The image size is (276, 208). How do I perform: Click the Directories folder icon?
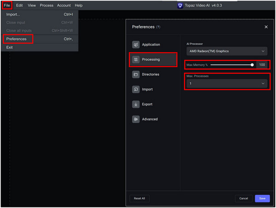136,75
